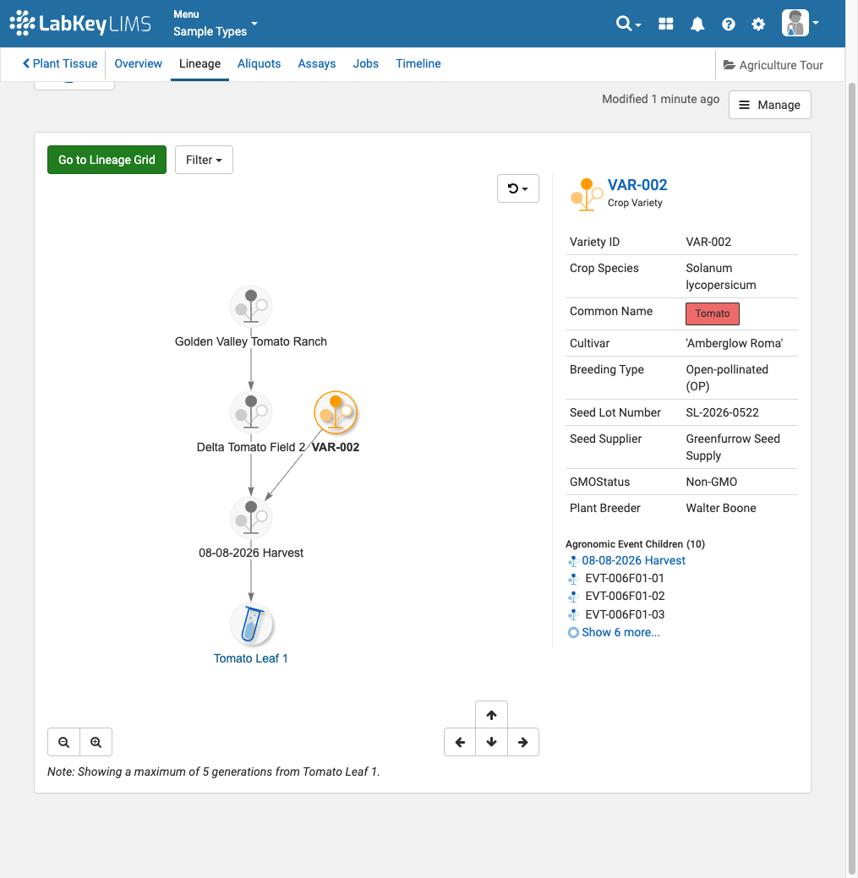Open the Assays tab
The width and height of the screenshot is (858, 878).
317,64
